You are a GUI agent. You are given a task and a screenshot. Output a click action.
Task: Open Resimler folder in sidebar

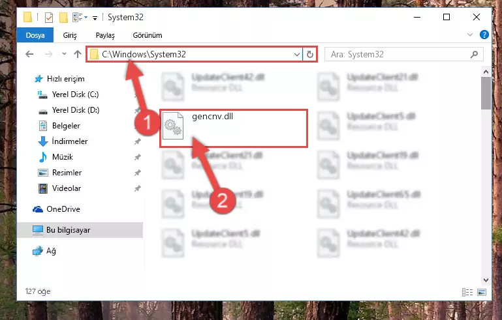67,173
